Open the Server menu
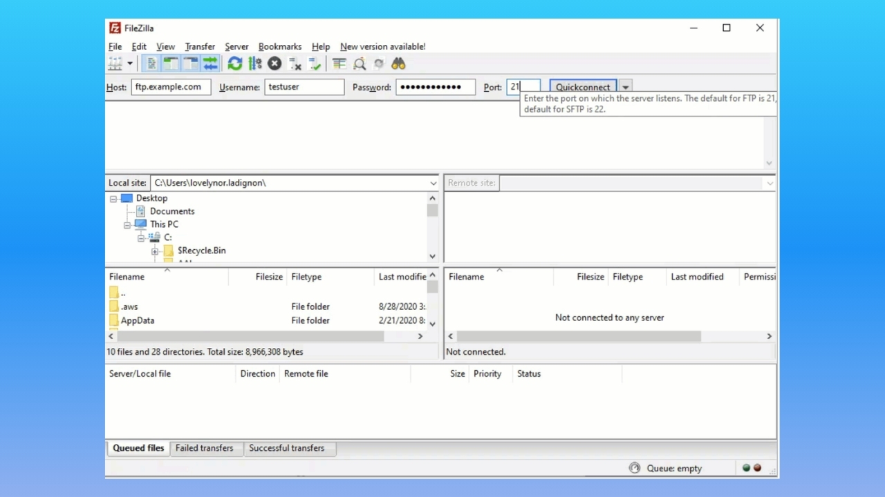 (236, 46)
